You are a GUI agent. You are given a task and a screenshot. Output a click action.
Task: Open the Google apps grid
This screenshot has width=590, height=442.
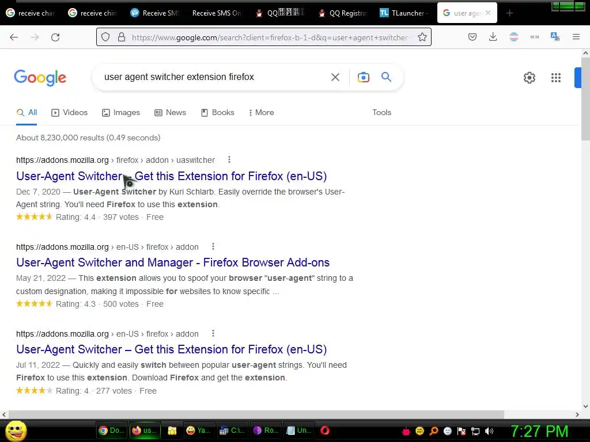[556, 78]
